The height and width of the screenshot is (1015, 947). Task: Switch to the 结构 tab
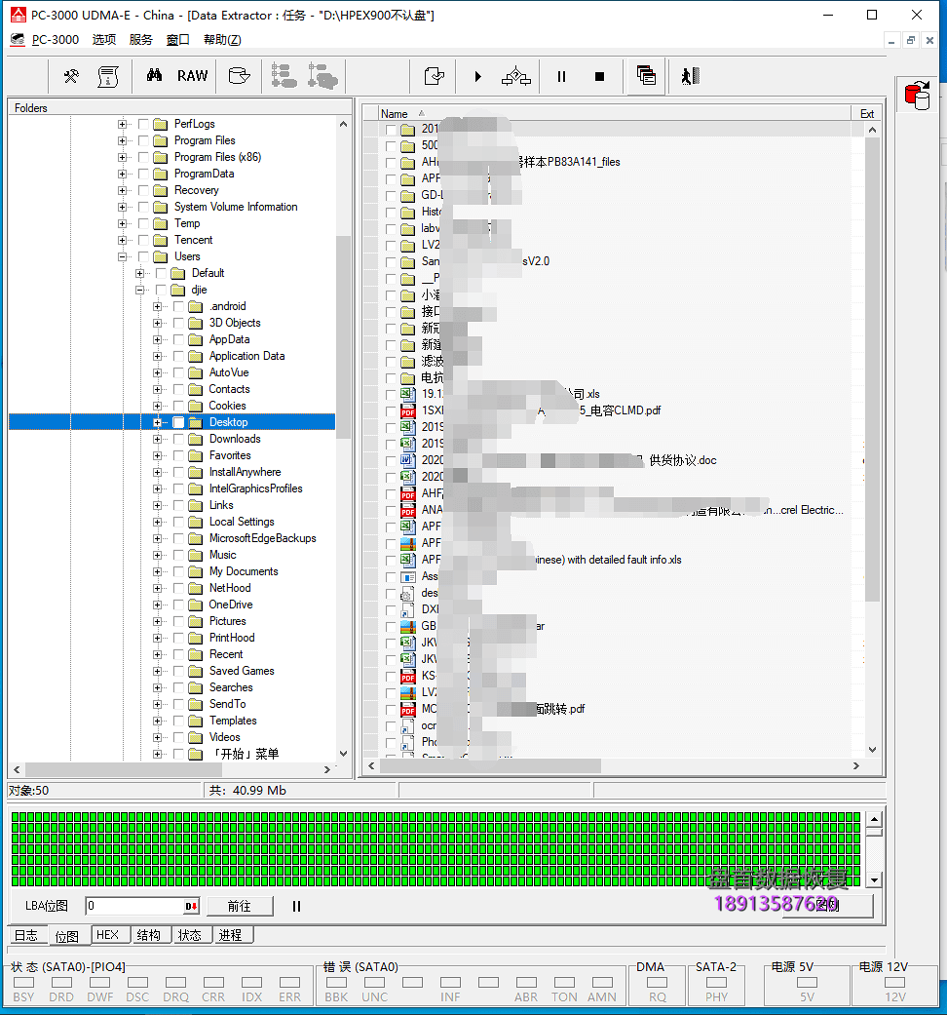click(149, 935)
